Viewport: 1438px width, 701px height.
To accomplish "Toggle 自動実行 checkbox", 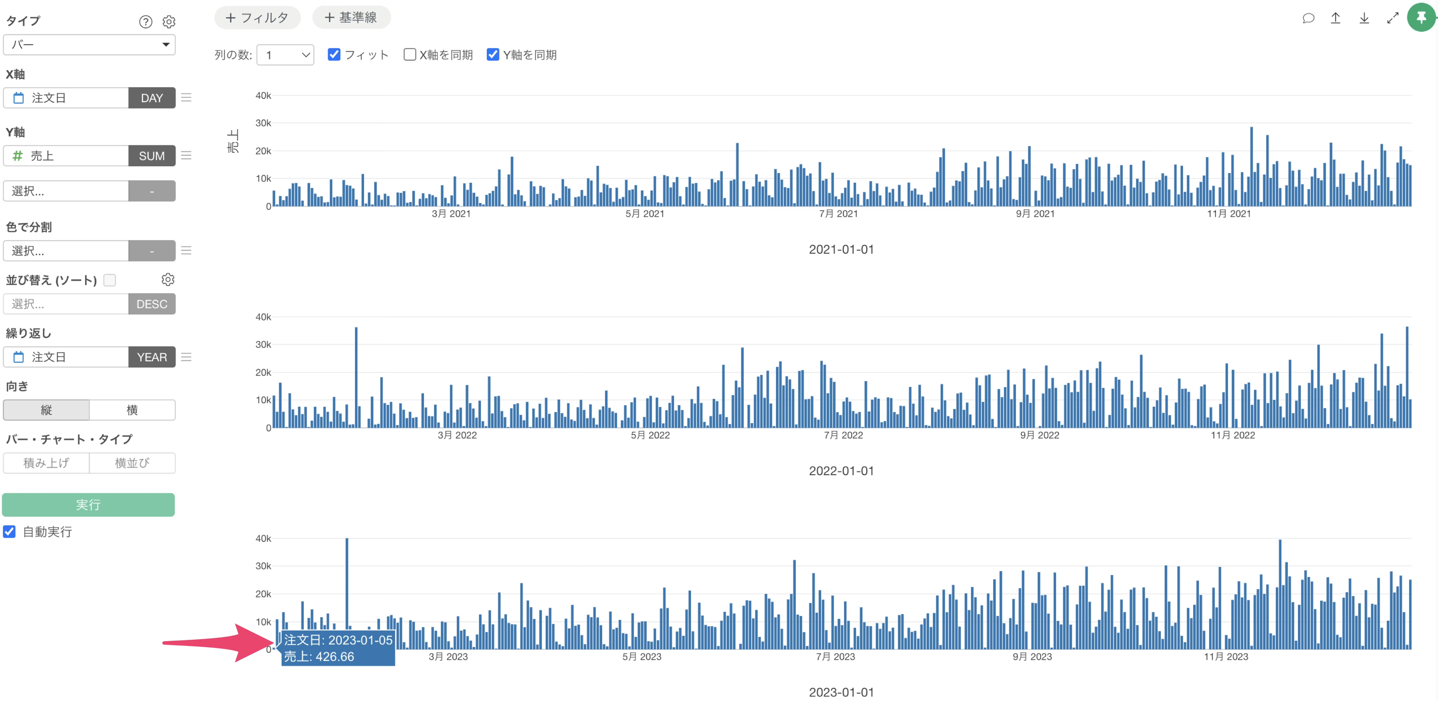I will (x=9, y=531).
